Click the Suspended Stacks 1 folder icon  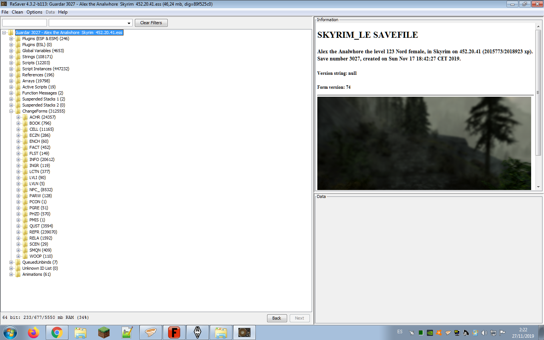click(x=18, y=99)
